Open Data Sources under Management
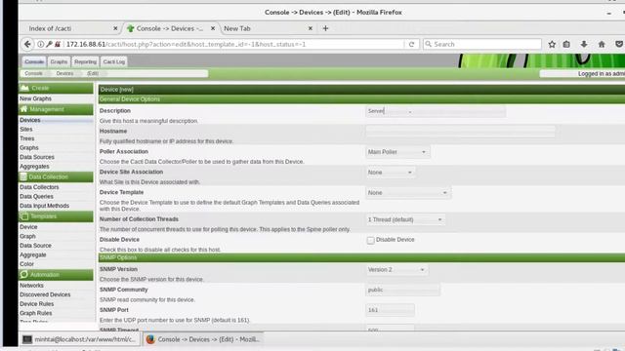Screen dimensions: 625x351 pos(37,157)
